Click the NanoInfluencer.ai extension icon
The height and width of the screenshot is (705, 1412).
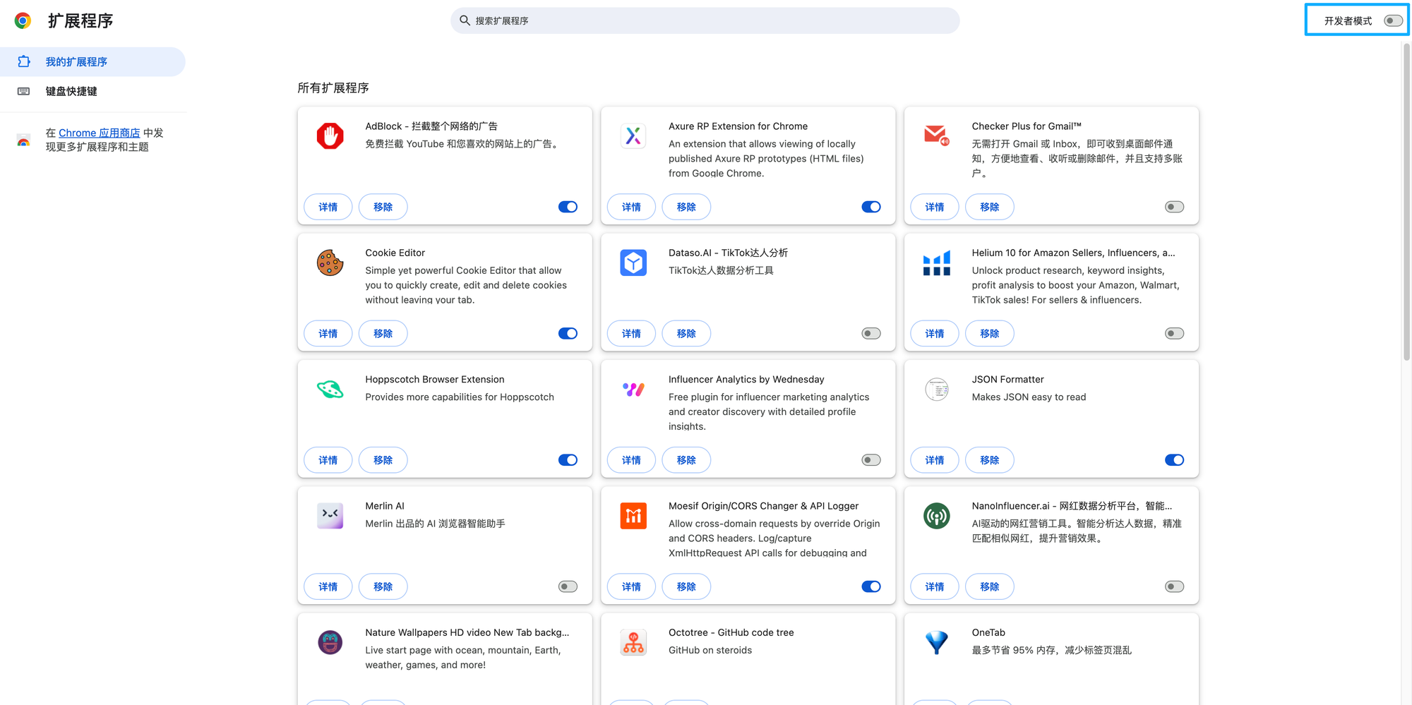pyautogui.click(x=937, y=516)
